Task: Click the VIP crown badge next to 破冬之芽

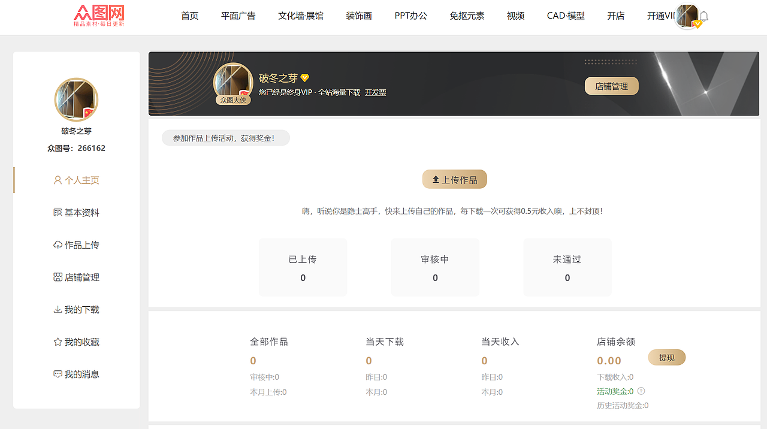Action: click(304, 78)
